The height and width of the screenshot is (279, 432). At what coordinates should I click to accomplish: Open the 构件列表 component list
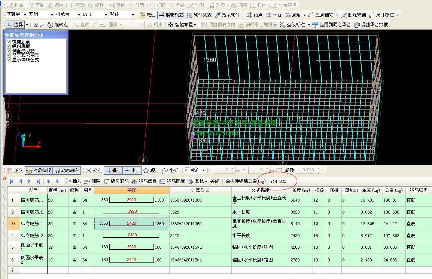click(200, 15)
